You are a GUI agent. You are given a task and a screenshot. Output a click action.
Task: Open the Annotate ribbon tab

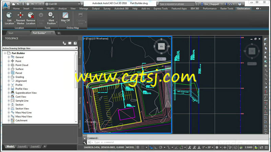(x=38, y=8)
